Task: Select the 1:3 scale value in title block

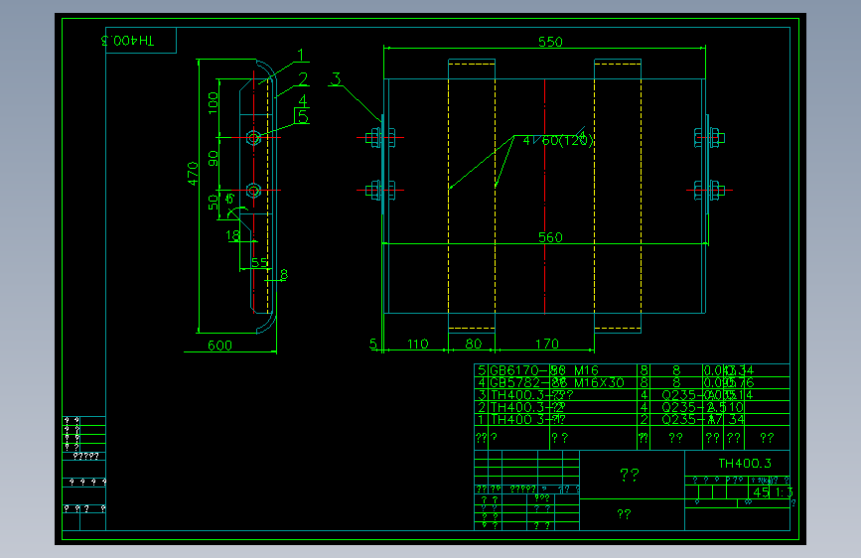Action: click(x=785, y=492)
